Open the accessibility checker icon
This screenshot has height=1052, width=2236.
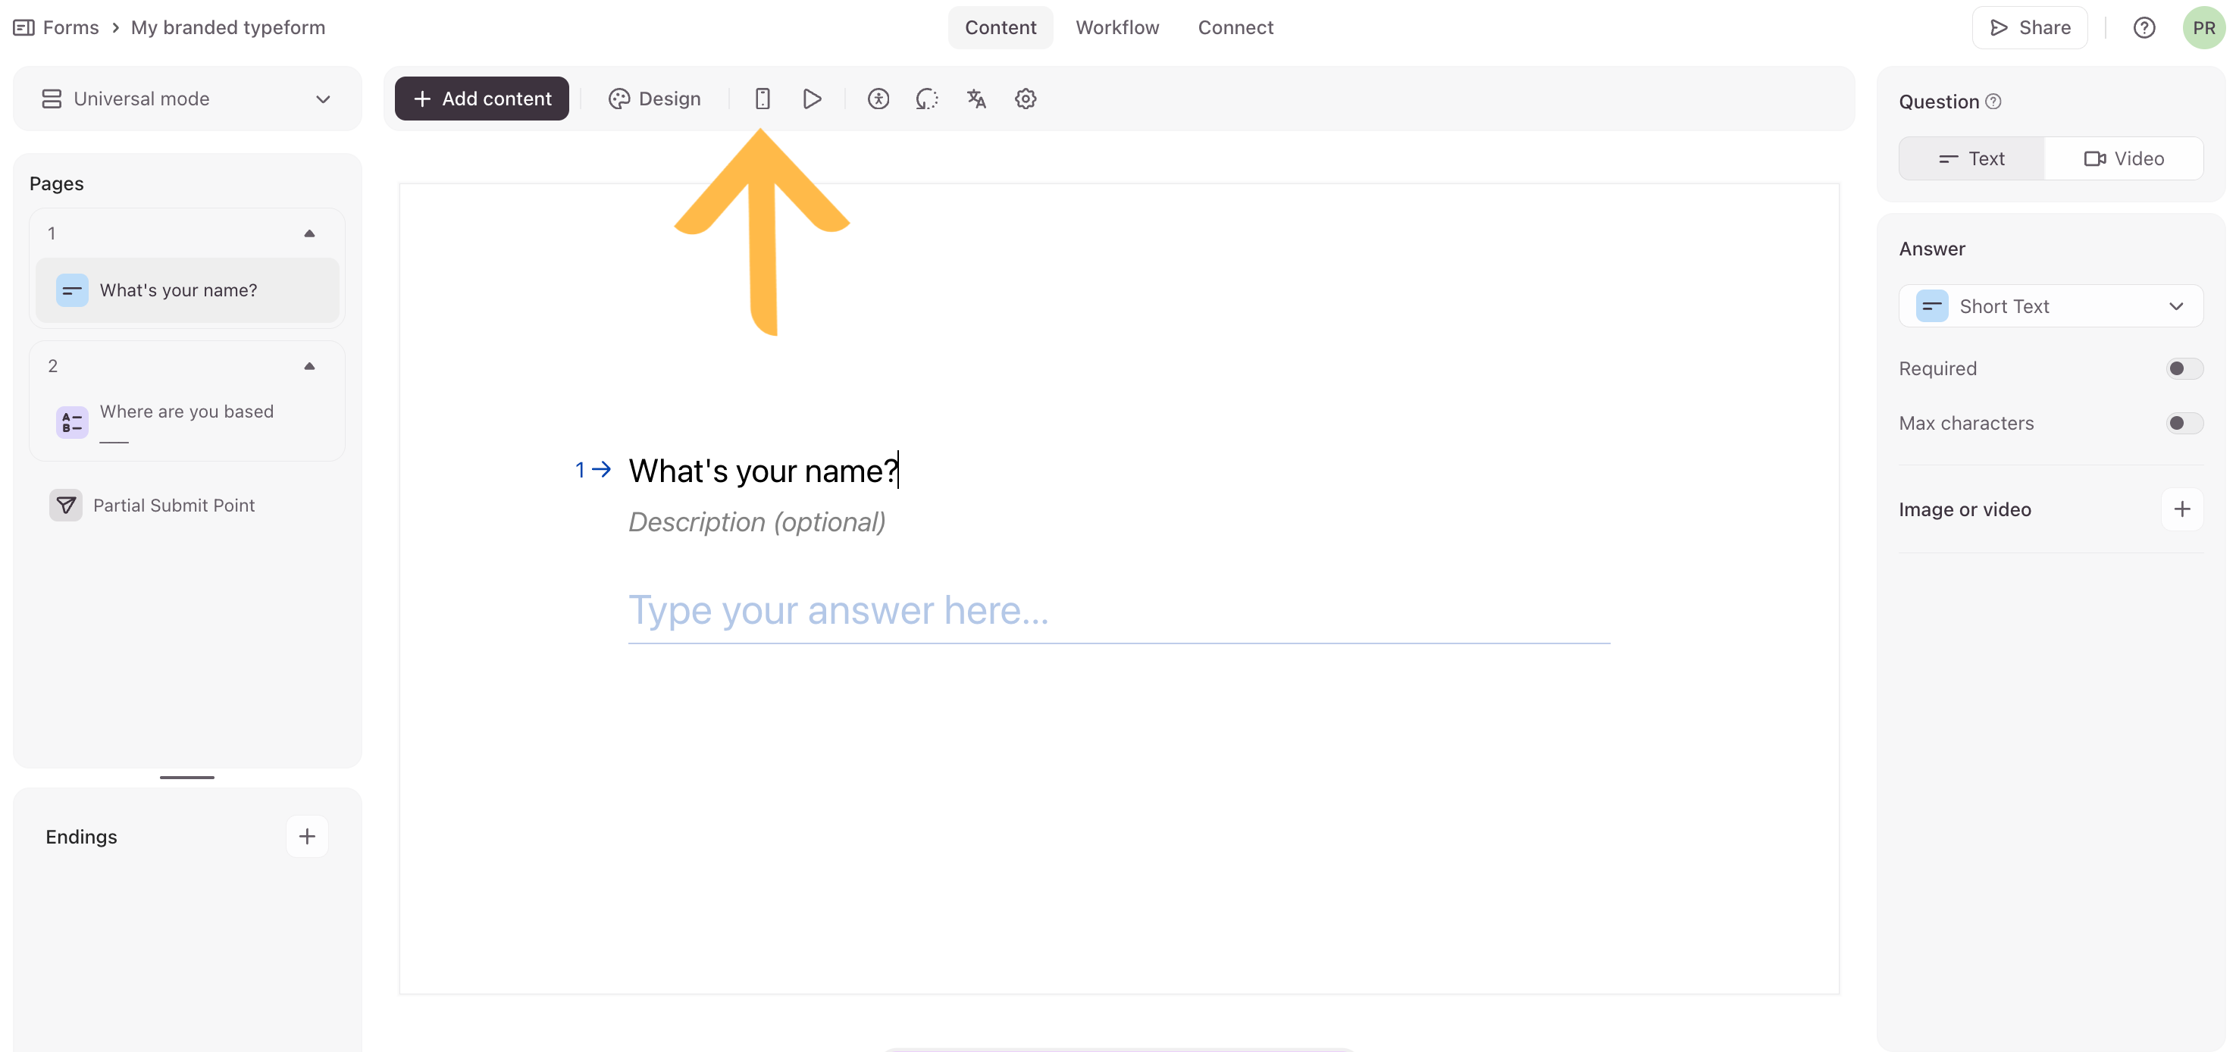pyautogui.click(x=878, y=99)
